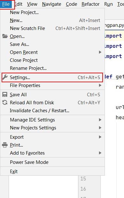Expand the Export submenu arrow
The image size is (124, 198).
point(100,137)
